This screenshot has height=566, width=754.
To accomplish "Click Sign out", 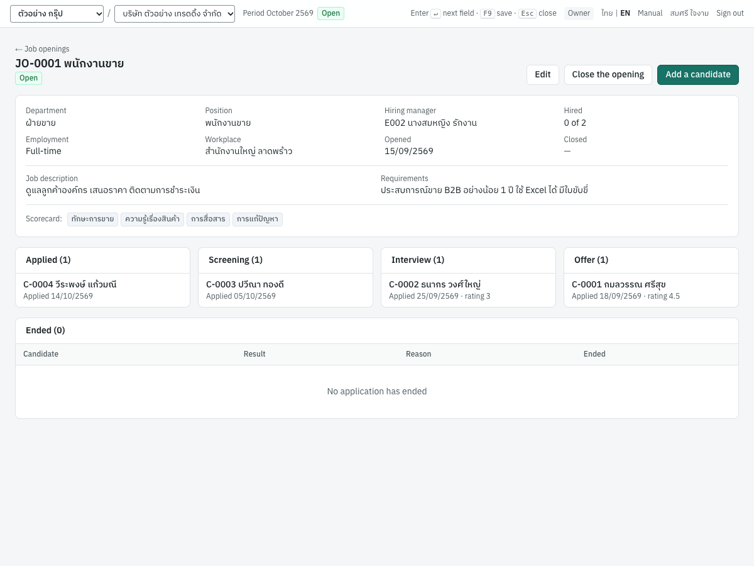I will 730,13.
